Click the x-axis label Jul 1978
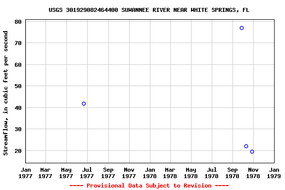 tap(212, 173)
